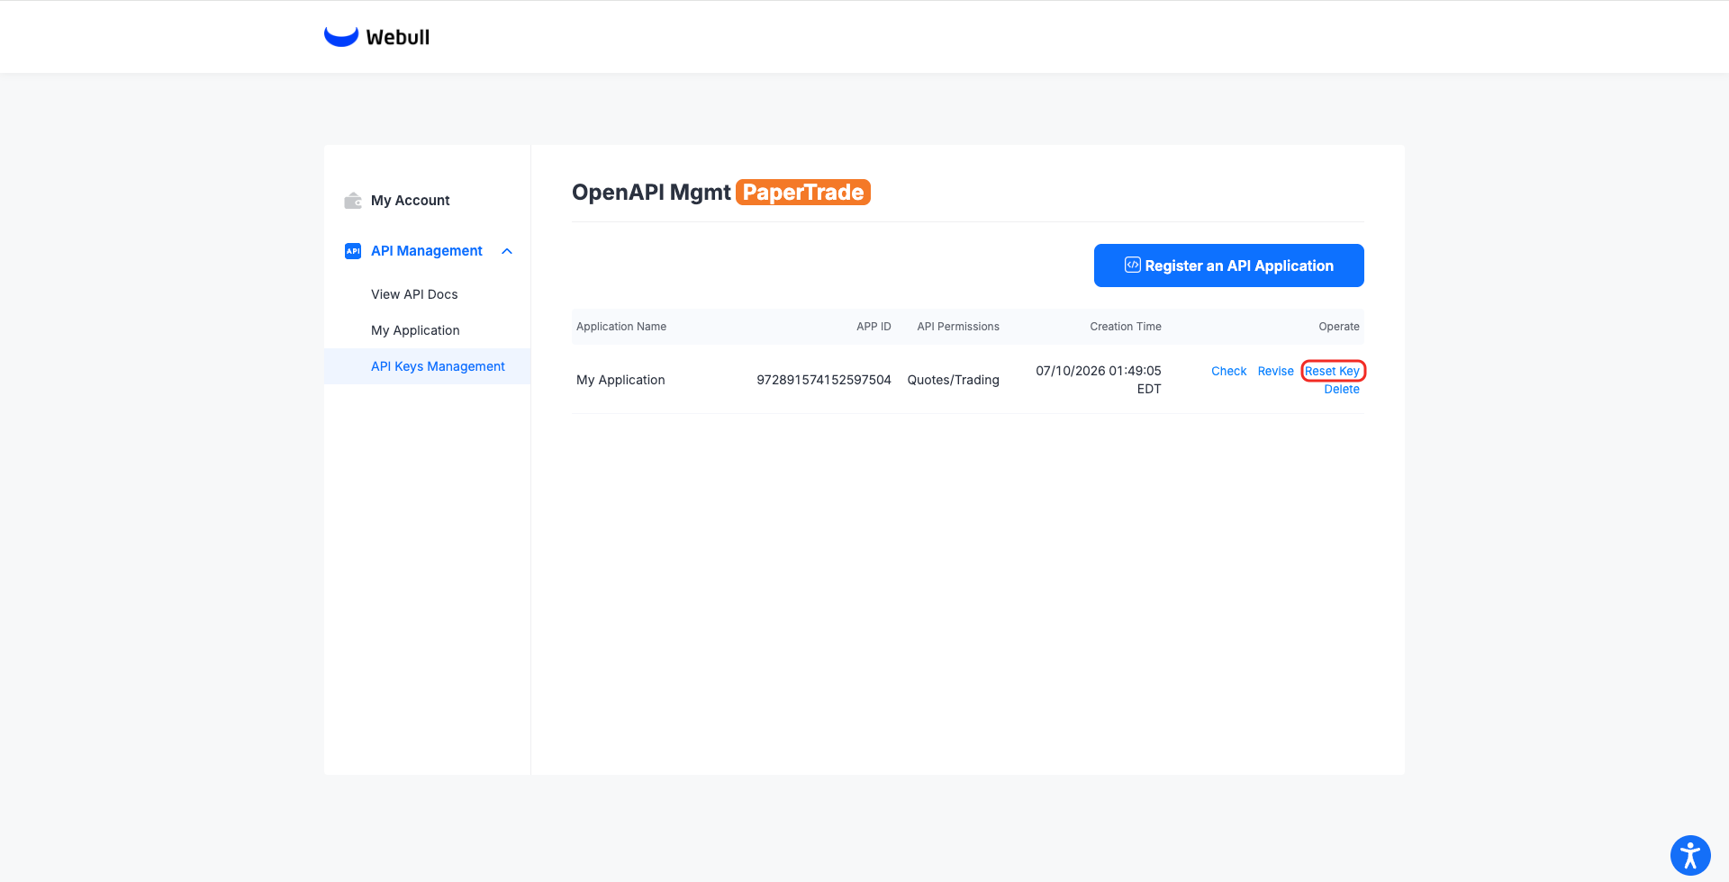Click Application Name column header
Image resolution: width=1729 pixels, height=882 pixels.
[x=621, y=327]
